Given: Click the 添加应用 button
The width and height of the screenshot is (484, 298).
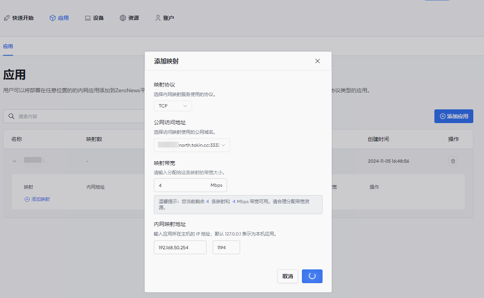Looking at the screenshot, I should point(454,116).
